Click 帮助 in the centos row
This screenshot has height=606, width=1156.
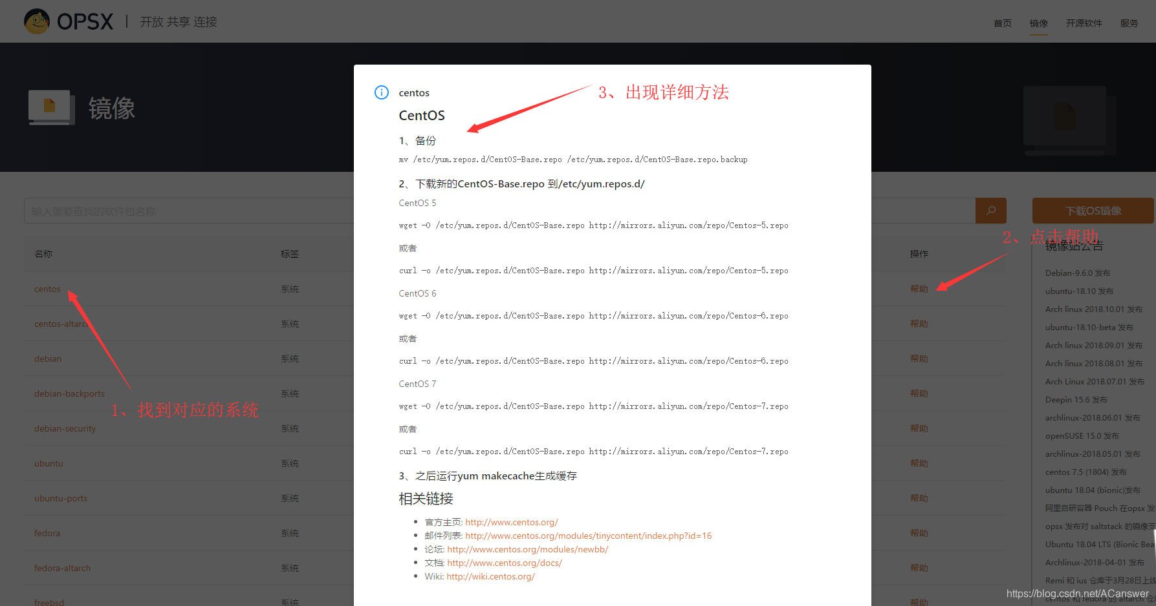[x=919, y=289]
